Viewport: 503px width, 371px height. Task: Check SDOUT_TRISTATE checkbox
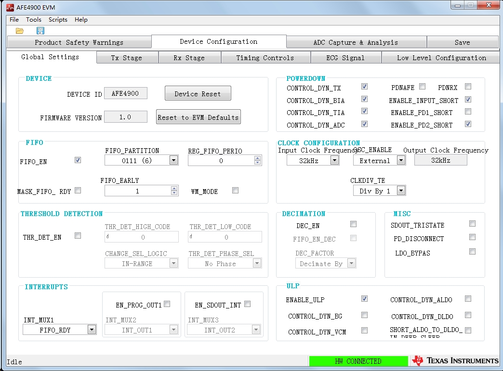point(473,224)
